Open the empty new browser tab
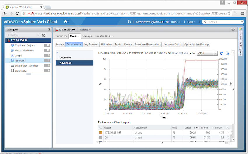 click(48, 7)
